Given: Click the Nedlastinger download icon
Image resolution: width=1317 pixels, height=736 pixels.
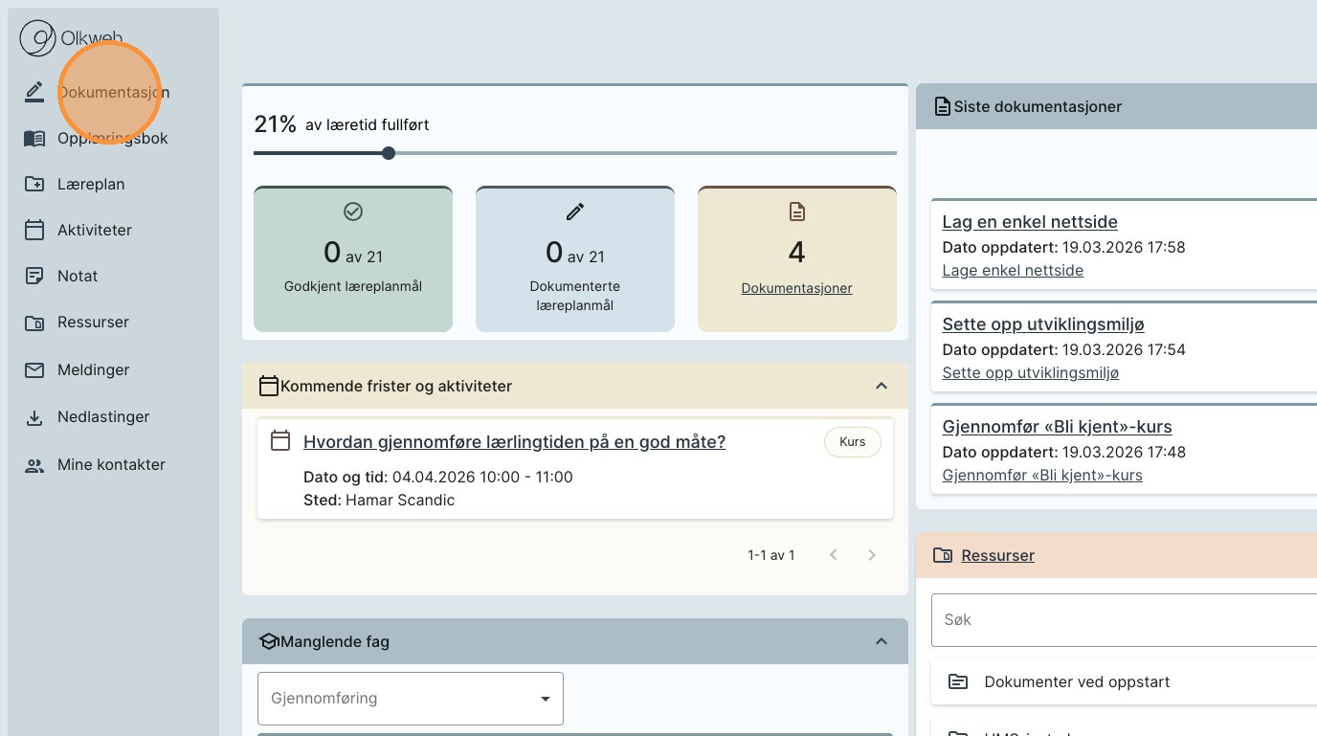Looking at the screenshot, I should coord(34,417).
